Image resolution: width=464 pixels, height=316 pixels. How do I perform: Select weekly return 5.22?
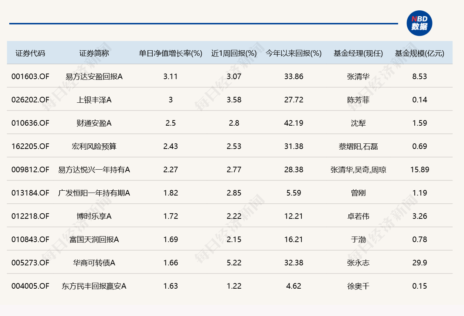[x=234, y=263]
